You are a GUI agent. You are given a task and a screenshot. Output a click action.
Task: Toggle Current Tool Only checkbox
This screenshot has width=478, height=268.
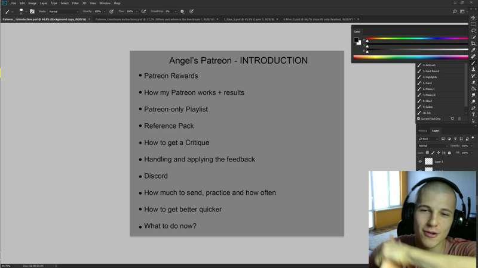click(419, 119)
